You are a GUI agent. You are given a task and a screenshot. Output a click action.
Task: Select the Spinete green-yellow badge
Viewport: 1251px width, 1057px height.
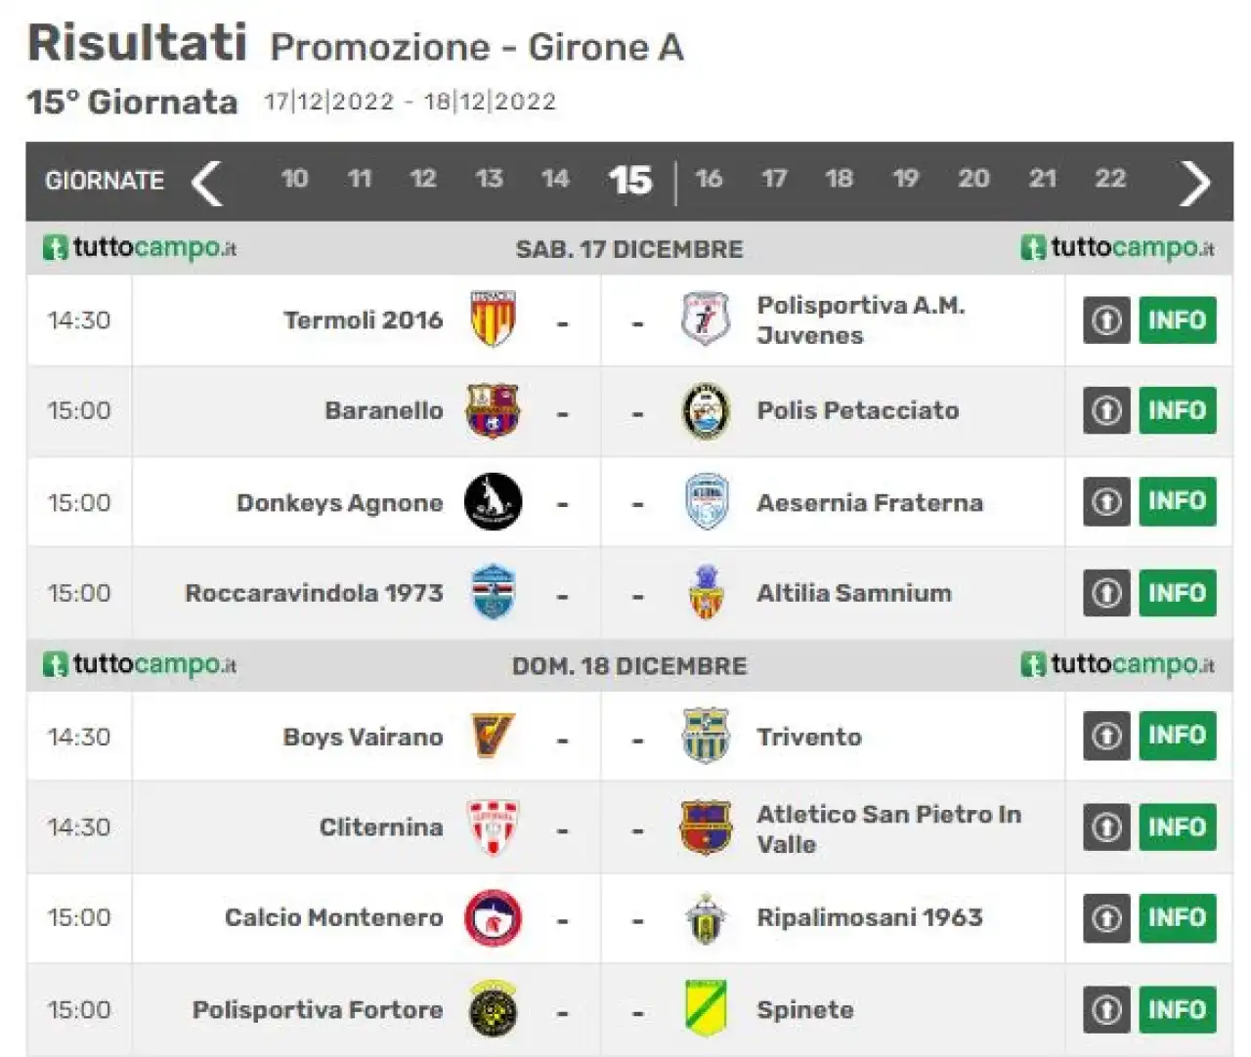(x=706, y=1008)
